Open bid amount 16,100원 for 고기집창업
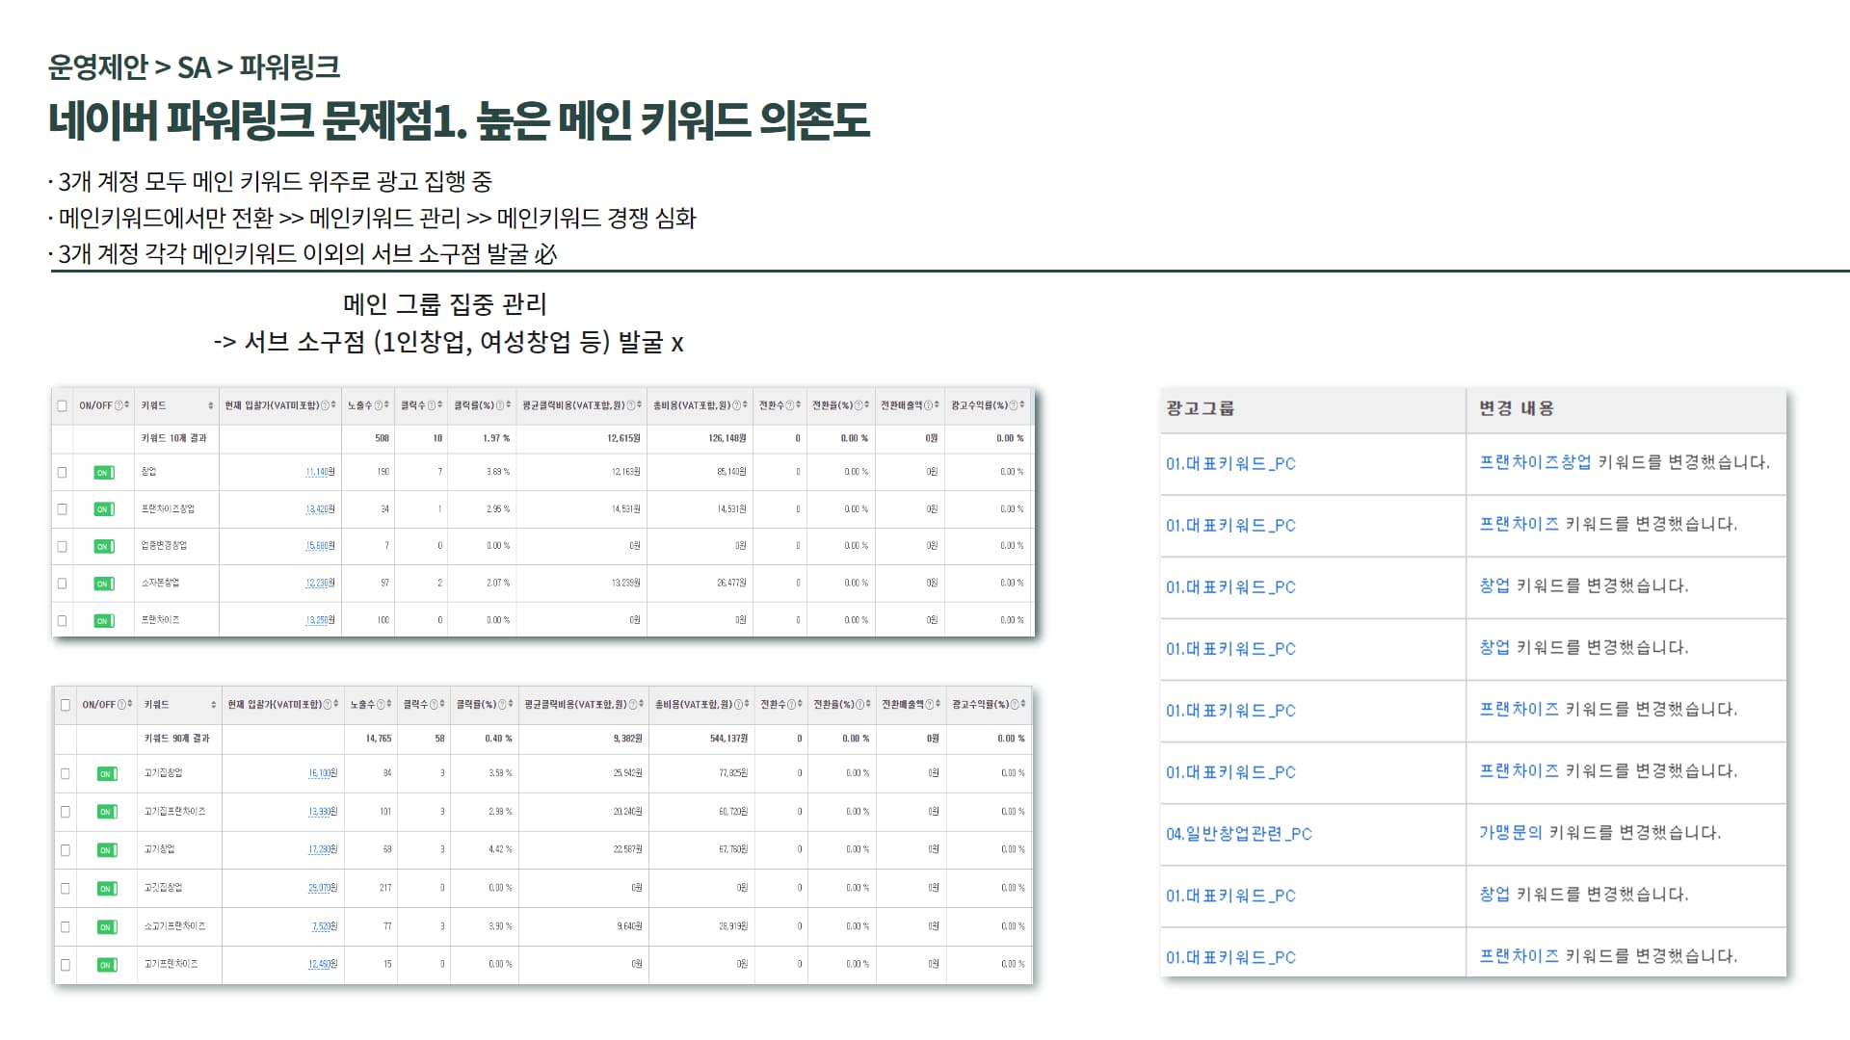 coord(323,773)
